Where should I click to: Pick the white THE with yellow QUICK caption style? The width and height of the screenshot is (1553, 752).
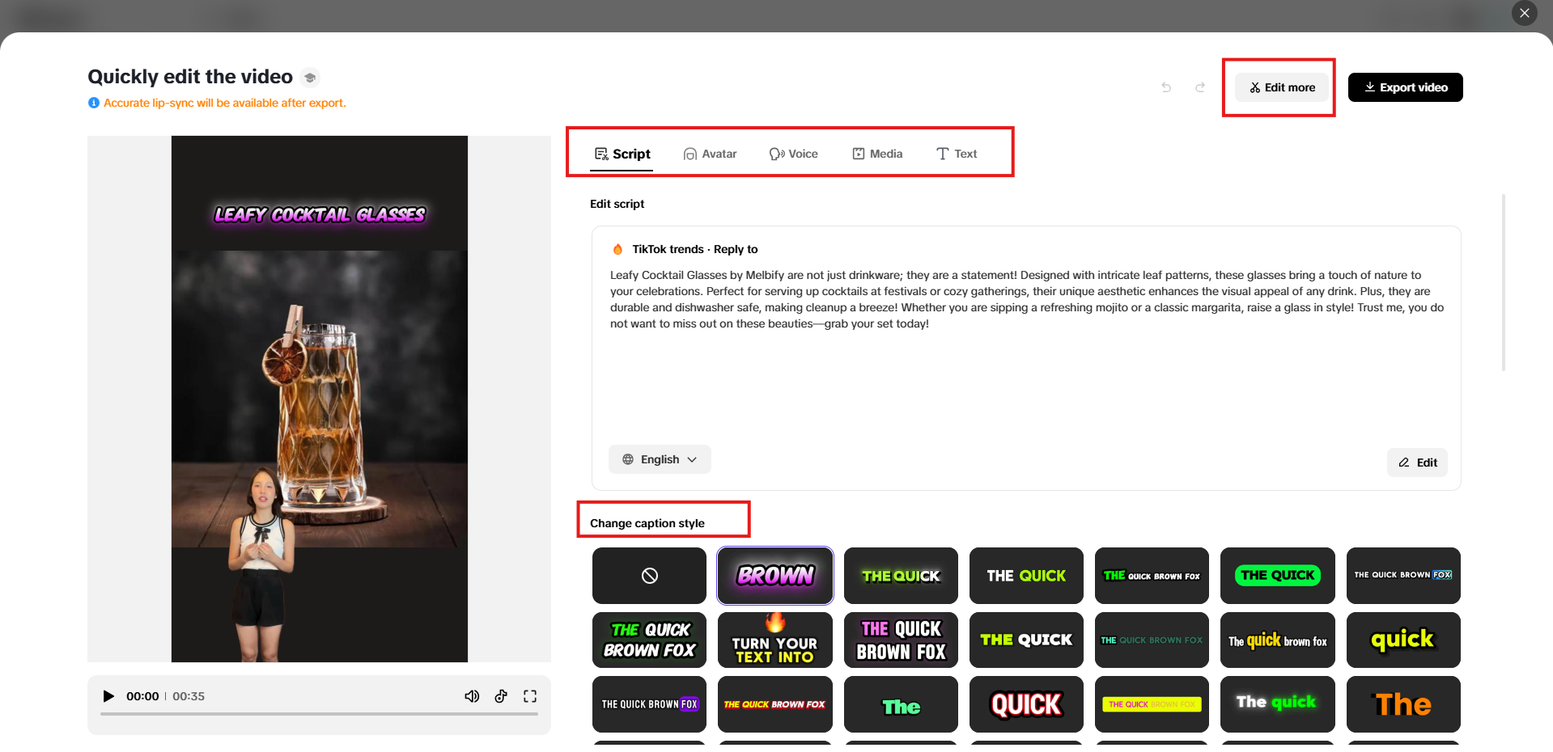point(1026,576)
